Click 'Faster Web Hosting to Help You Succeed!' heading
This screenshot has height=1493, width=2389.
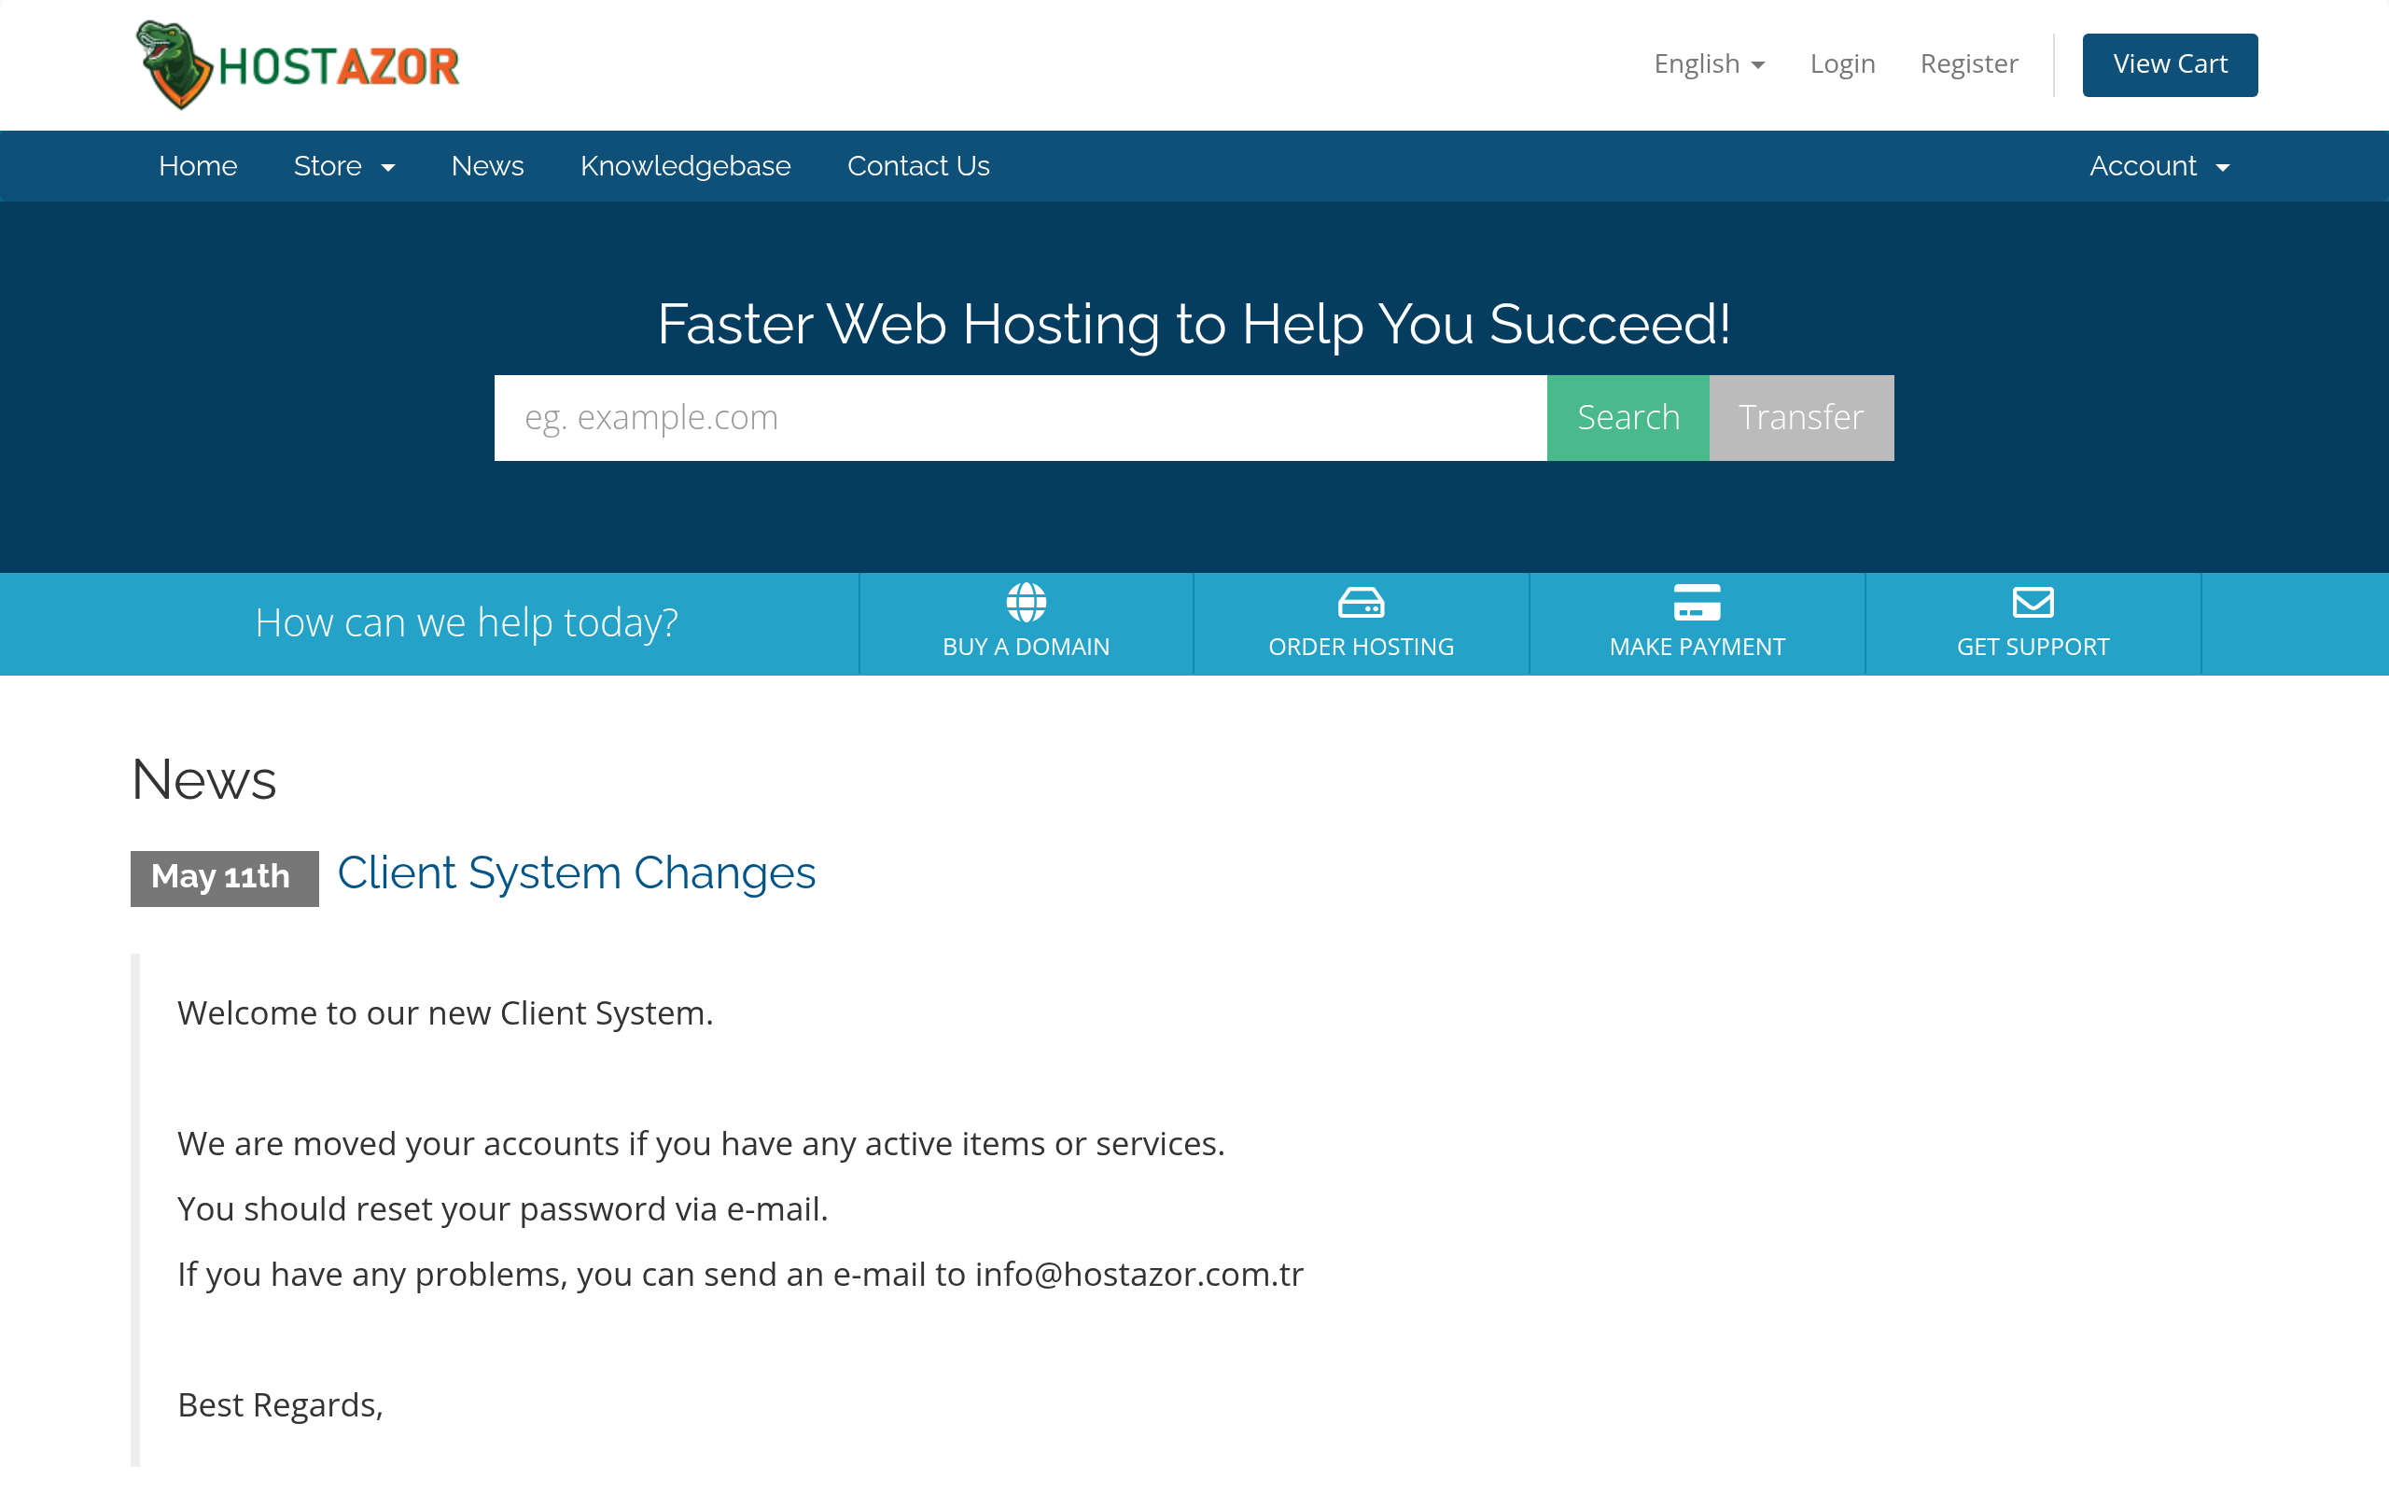tap(1194, 324)
